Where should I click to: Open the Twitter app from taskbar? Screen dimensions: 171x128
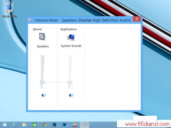click(x=64, y=125)
